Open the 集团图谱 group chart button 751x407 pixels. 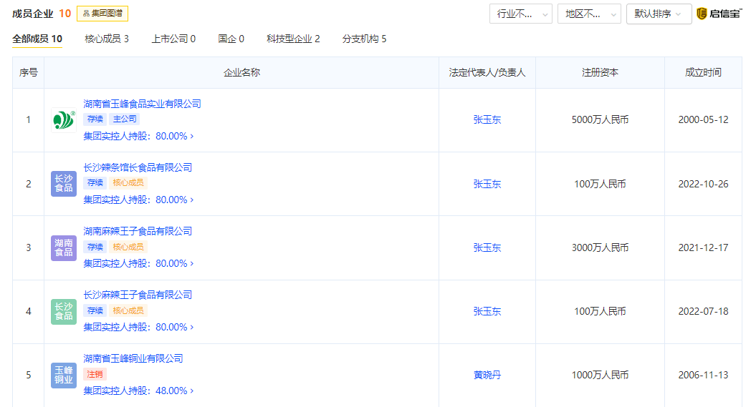[102, 14]
